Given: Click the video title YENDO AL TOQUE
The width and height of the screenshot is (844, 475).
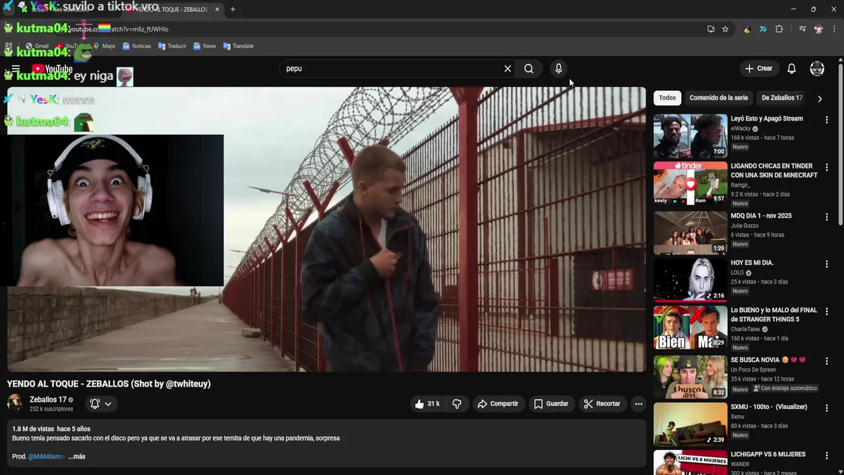Looking at the screenshot, I should pos(109,384).
